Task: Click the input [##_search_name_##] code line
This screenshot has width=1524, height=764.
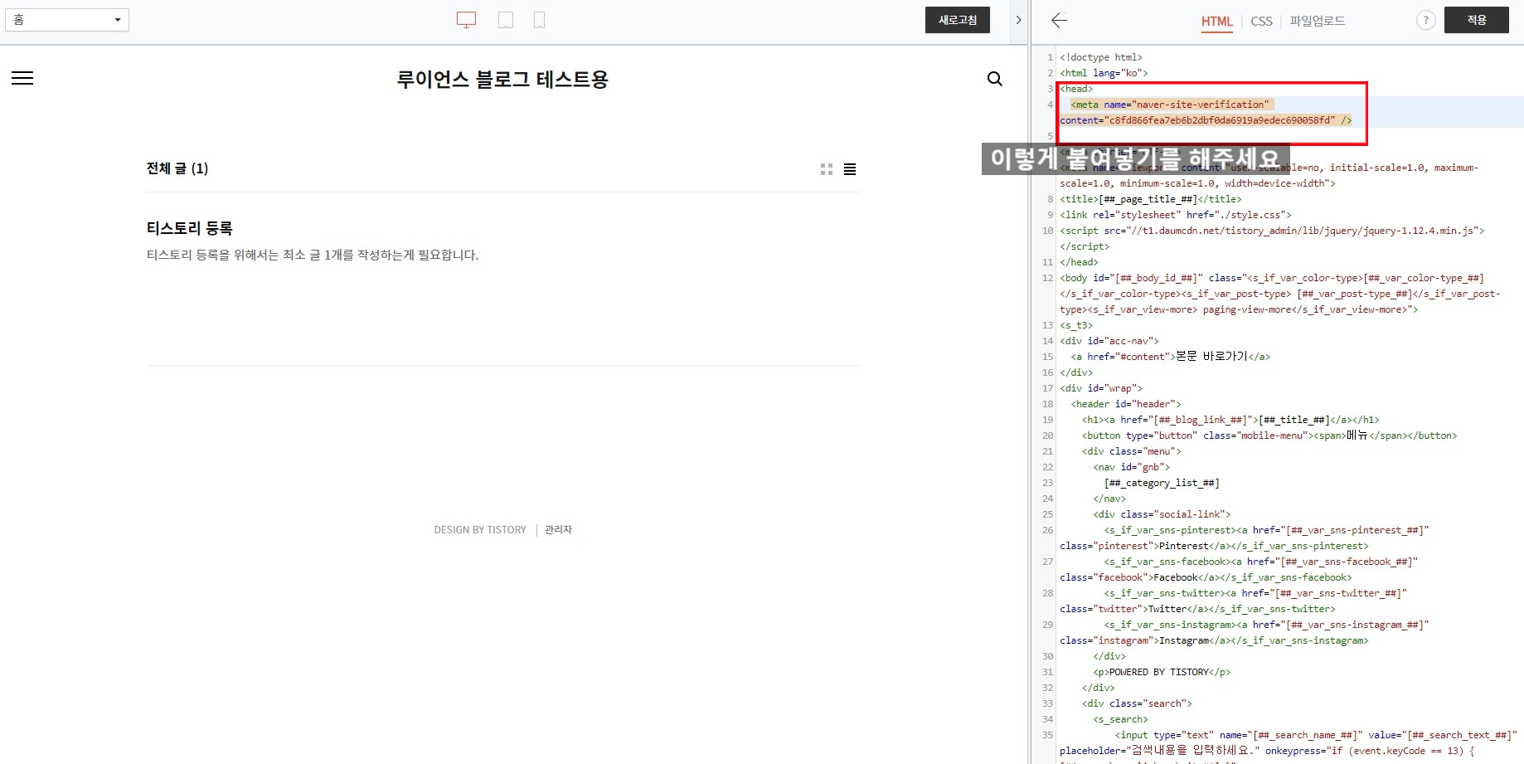Action: coord(1316,735)
